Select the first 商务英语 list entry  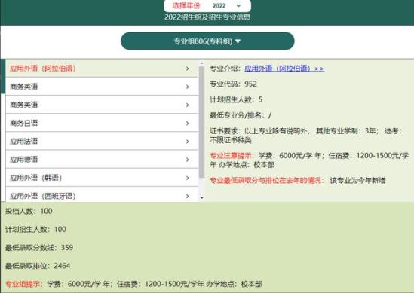pyautogui.click(x=102, y=87)
